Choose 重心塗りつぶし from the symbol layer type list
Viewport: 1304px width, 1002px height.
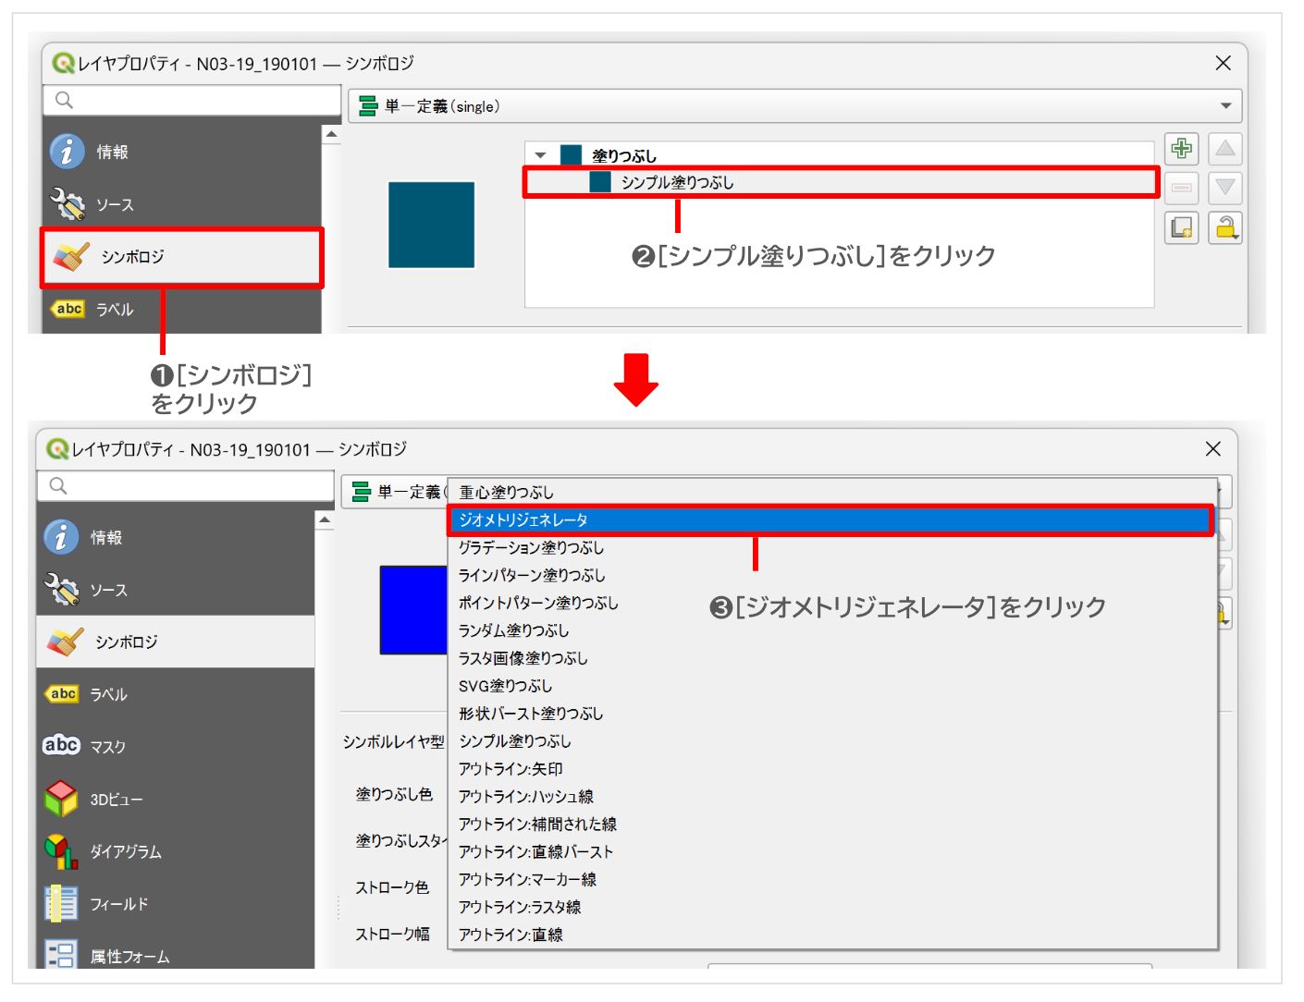click(832, 492)
